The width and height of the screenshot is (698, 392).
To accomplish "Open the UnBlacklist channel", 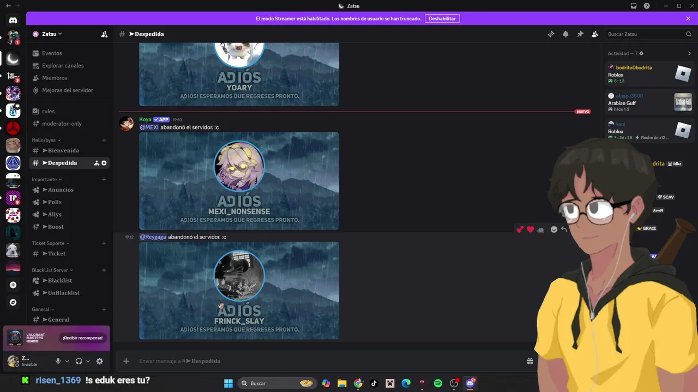I will pos(69,293).
